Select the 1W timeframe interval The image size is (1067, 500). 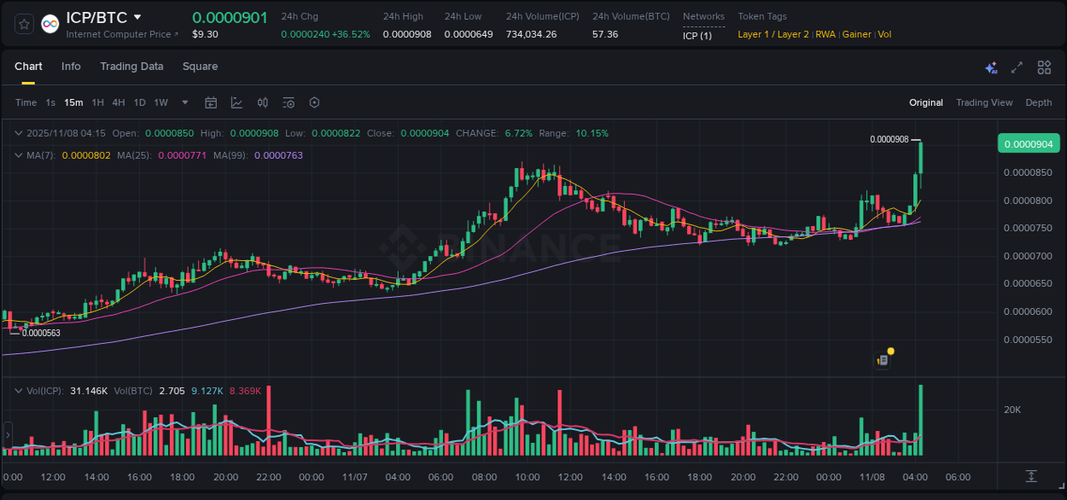160,102
